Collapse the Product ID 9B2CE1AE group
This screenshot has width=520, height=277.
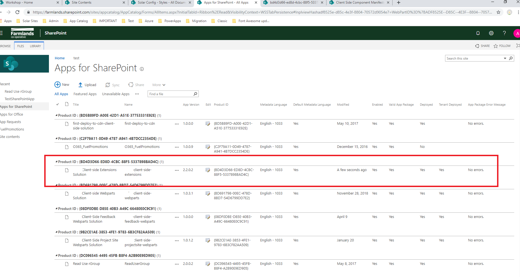[x=56, y=232]
